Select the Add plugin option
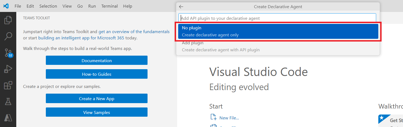This screenshot has height=127, width=403. coord(278,46)
